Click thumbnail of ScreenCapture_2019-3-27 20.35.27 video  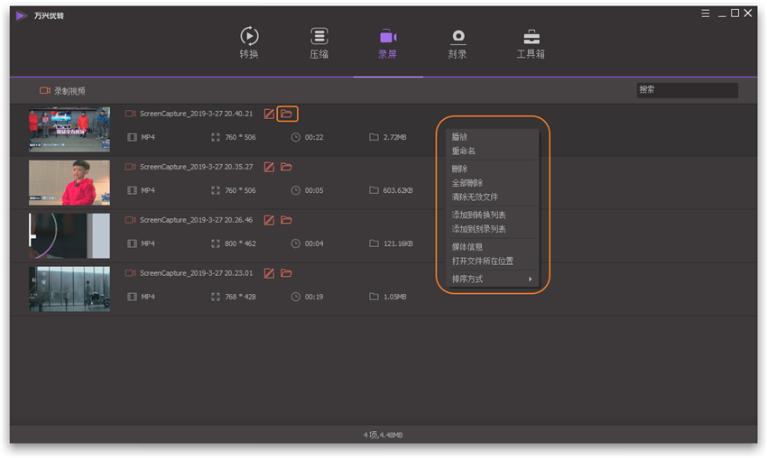pyautogui.click(x=69, y=183)
